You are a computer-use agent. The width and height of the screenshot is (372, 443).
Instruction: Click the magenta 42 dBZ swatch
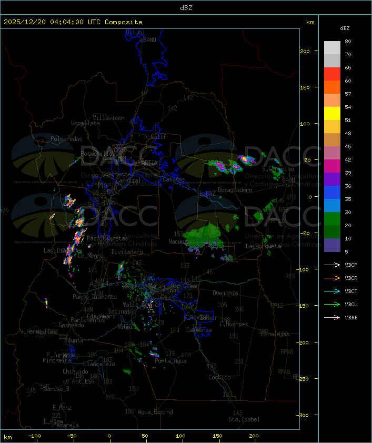[332, 166]
